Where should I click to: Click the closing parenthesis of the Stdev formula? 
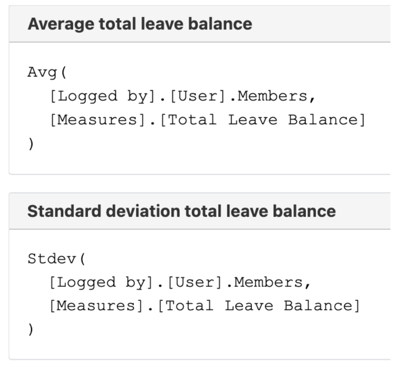pyautogui.click(x=30, y=329)
